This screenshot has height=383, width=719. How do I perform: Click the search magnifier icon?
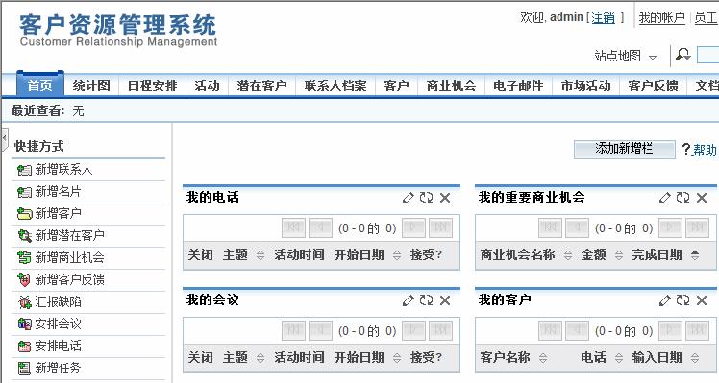[682, 55]
